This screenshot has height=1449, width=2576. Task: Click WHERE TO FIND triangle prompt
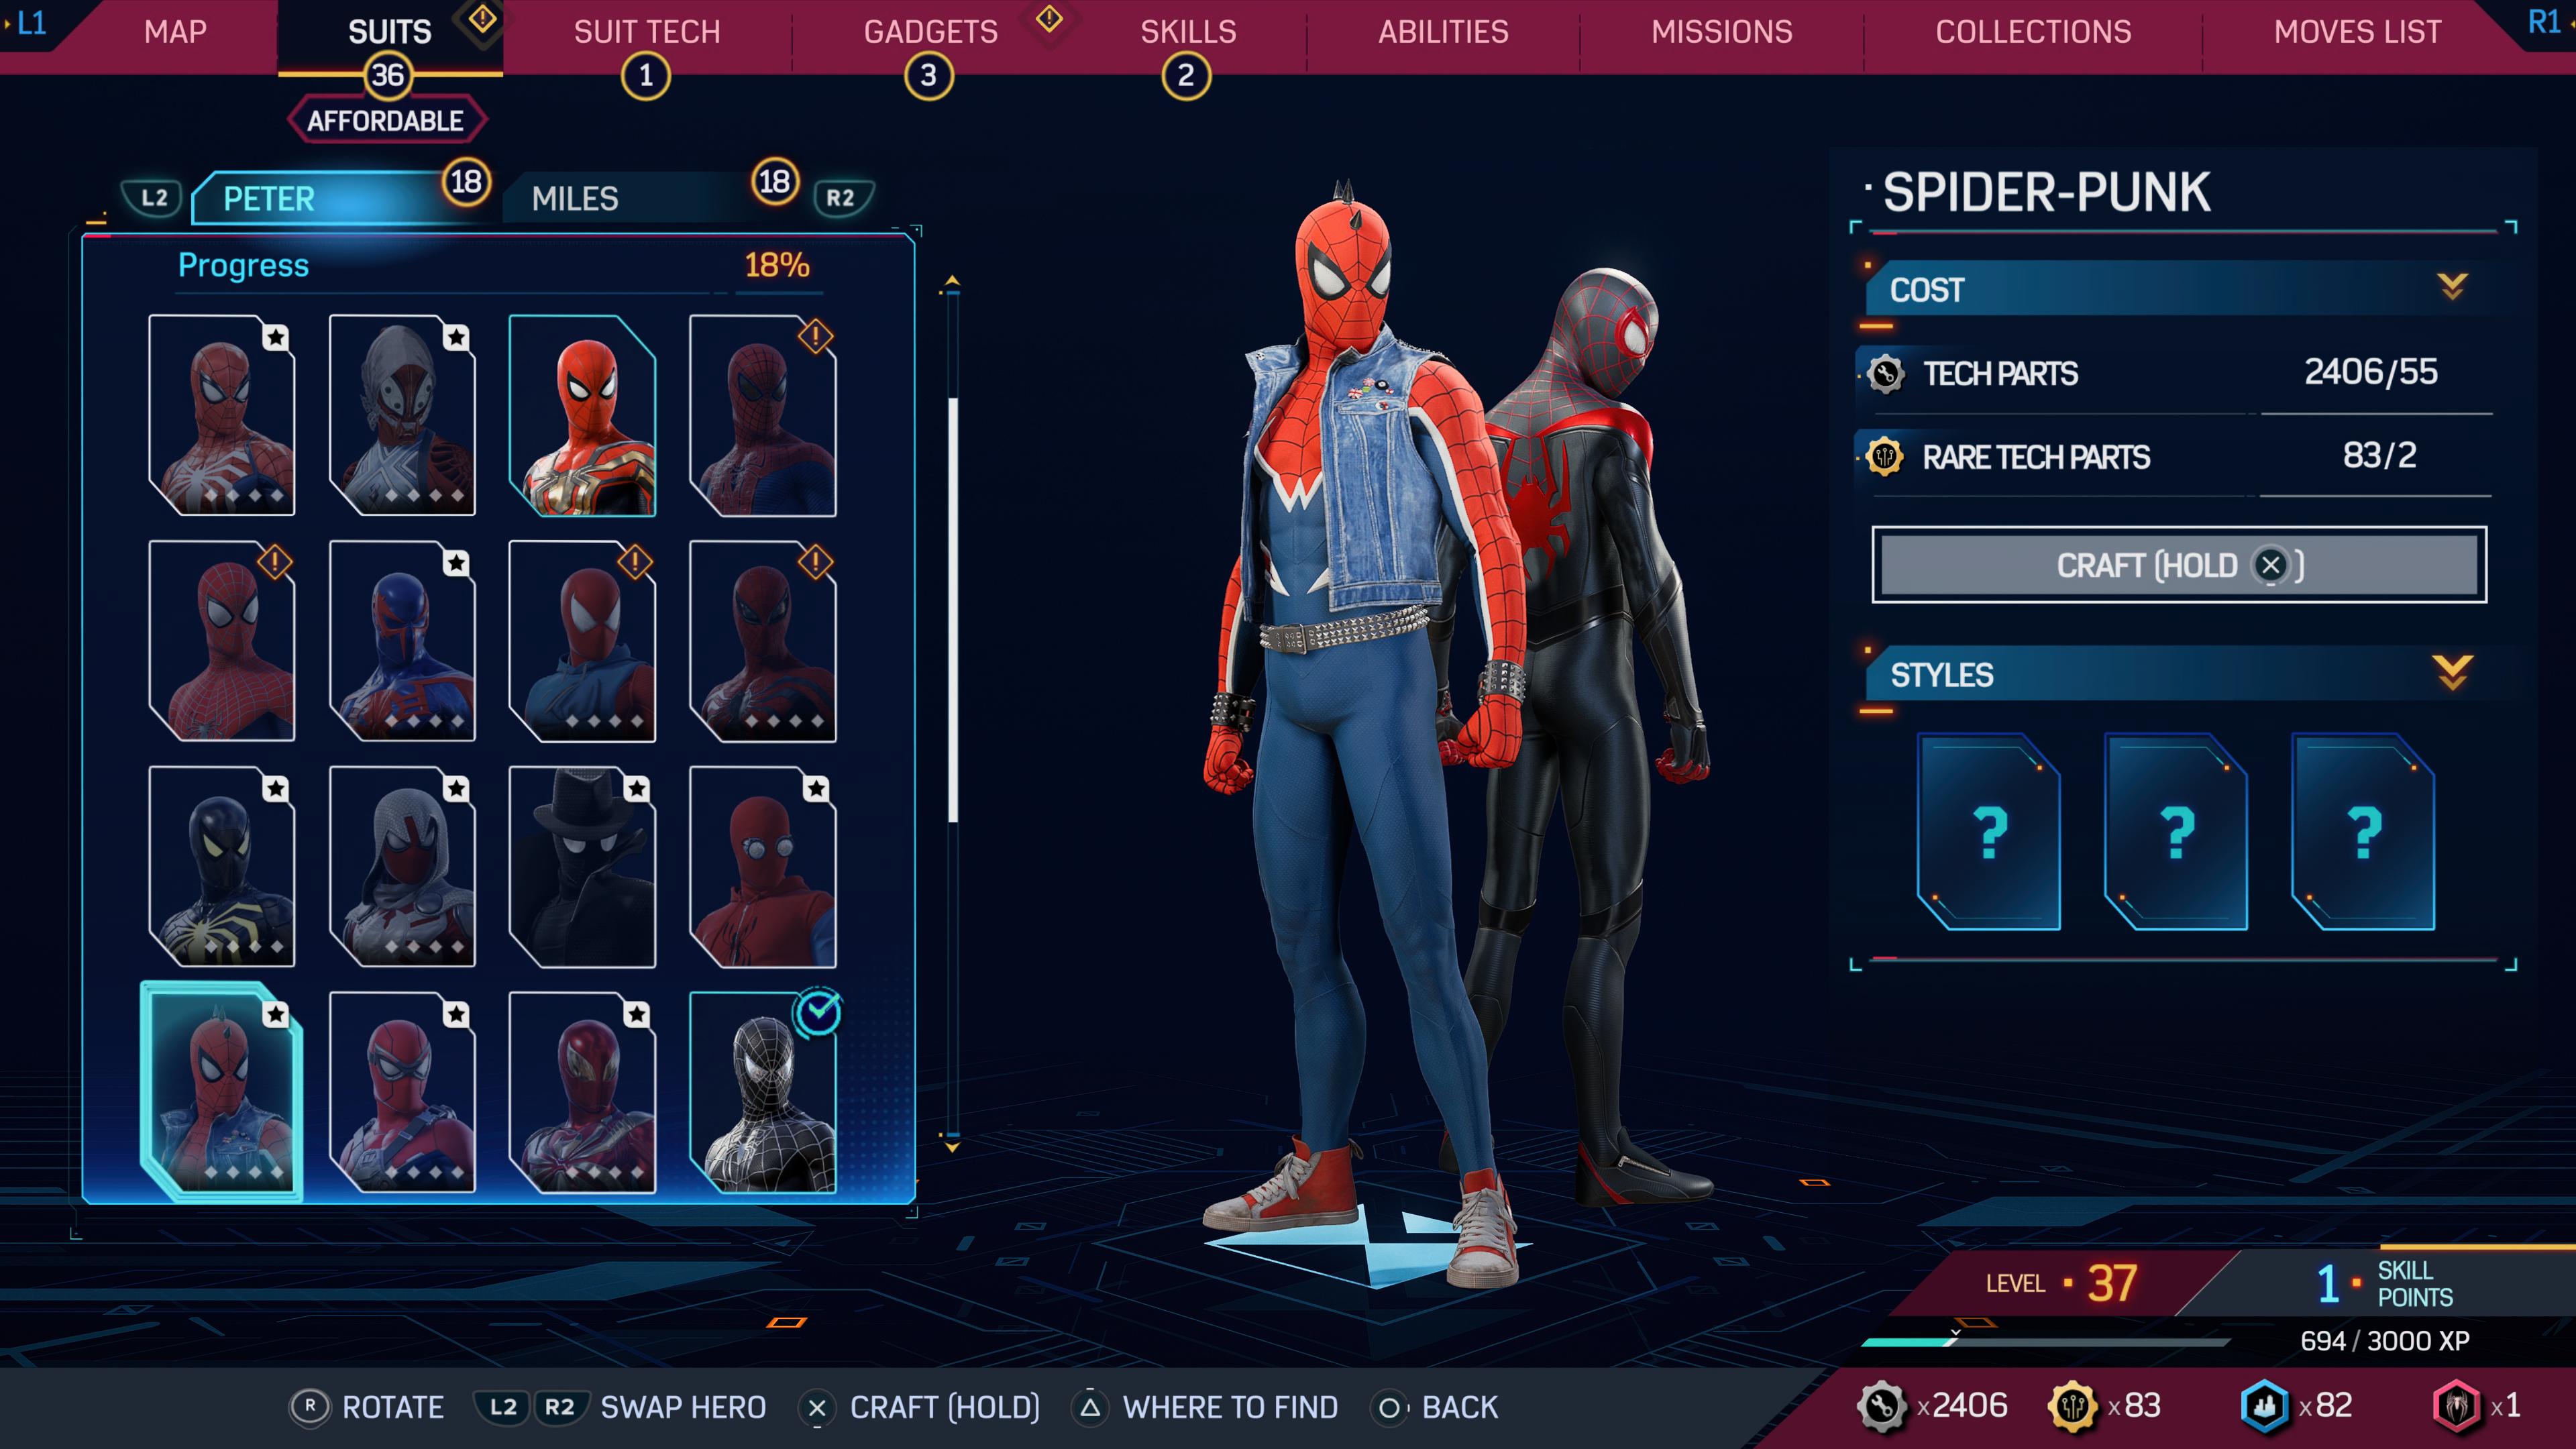[x=1205, y=1407]
